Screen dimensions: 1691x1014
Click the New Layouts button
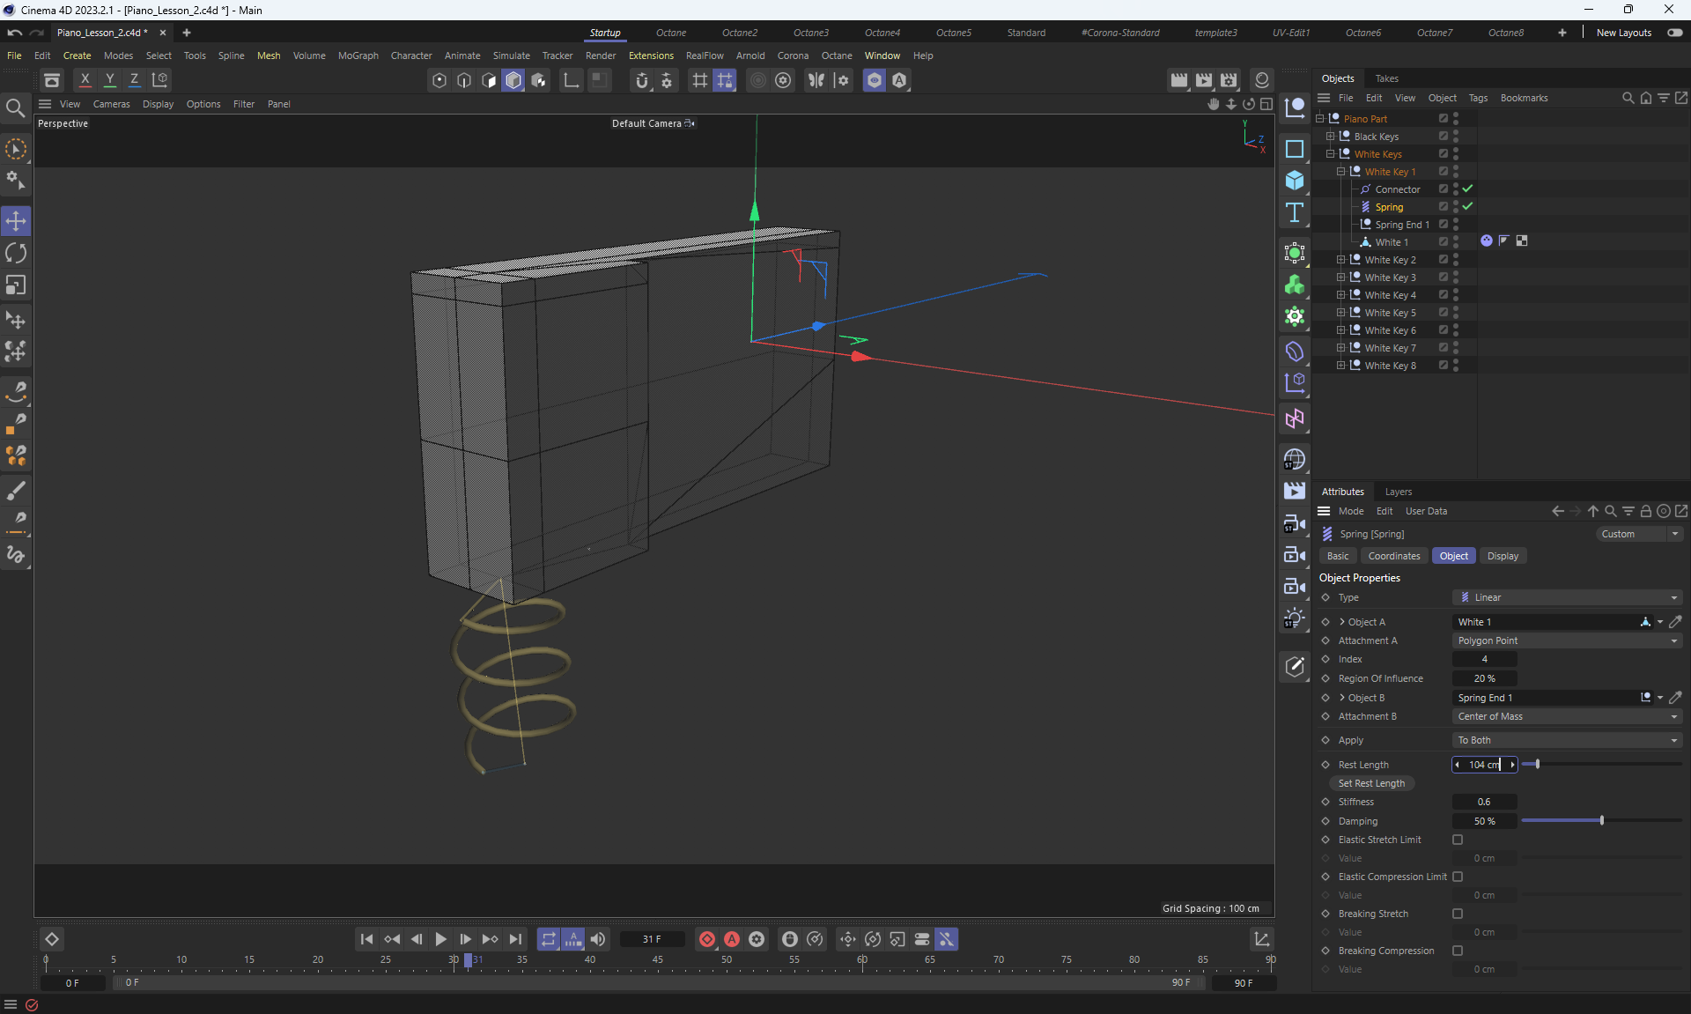tap(1623, 33)
